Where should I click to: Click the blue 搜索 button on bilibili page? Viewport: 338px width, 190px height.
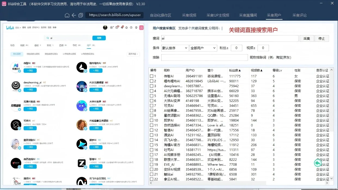pos(99,38)
